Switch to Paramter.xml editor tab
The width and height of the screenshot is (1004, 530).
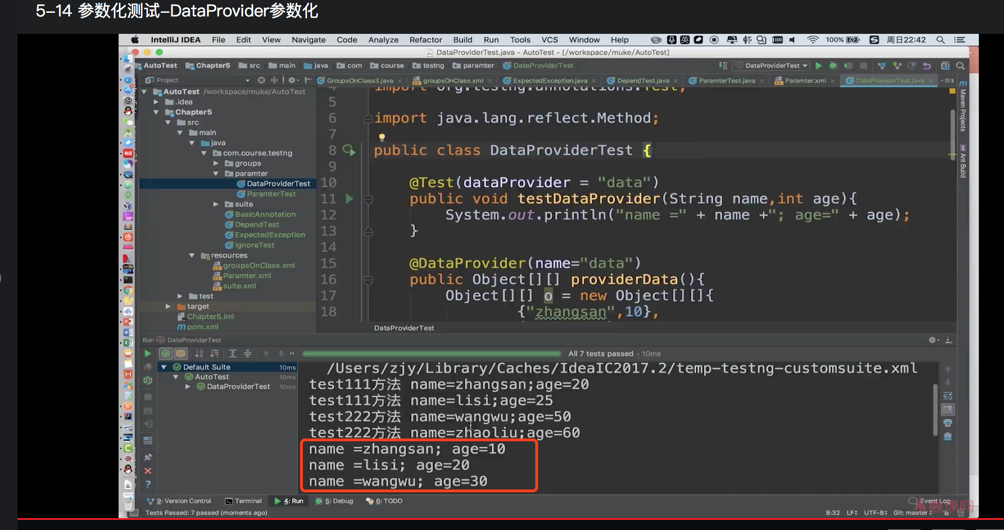(x=805, y=81)
